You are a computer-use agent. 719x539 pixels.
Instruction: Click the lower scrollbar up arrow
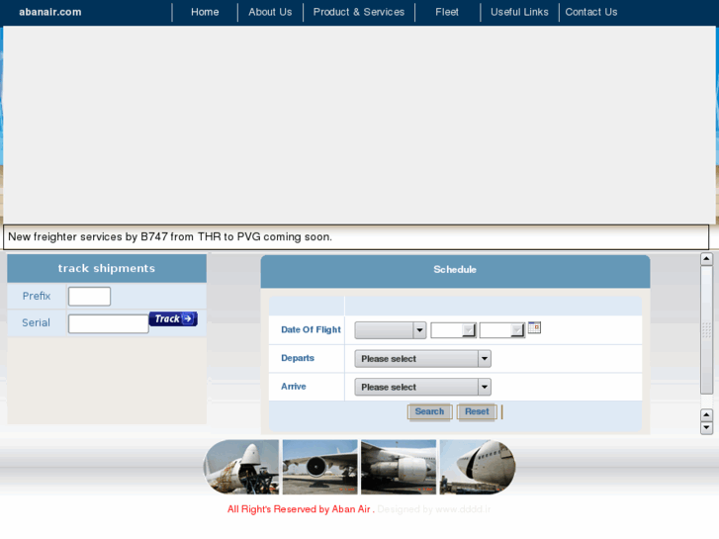click(706, 415)
